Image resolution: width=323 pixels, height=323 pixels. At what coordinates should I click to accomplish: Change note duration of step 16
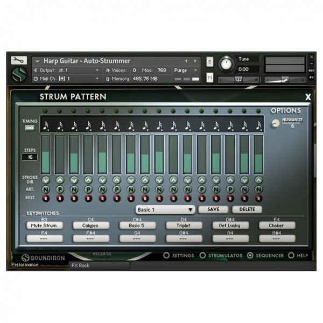pos(259,125)
